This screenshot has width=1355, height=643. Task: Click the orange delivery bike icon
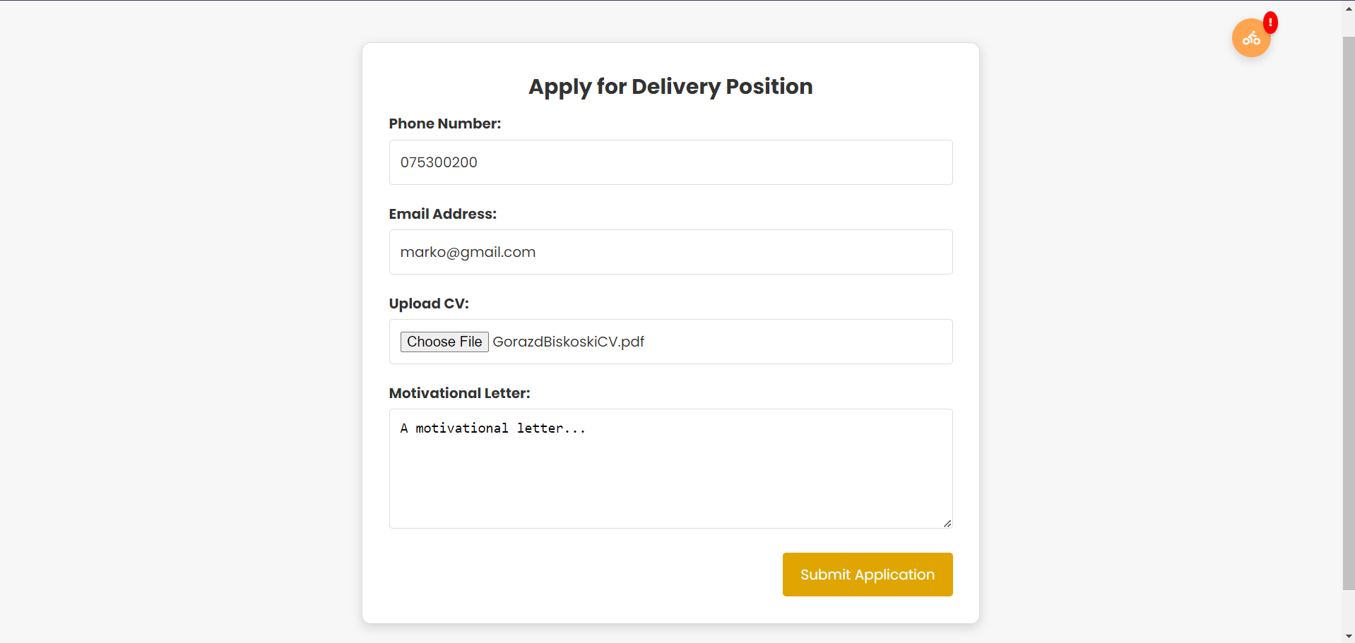click(x=1250, y=39)
